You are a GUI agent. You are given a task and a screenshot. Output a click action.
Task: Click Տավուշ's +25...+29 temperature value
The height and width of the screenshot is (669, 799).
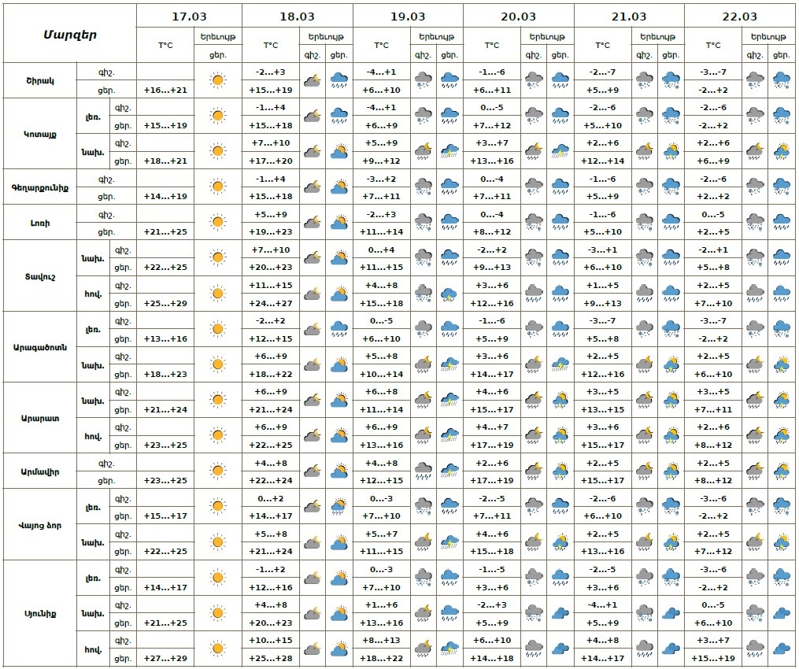click(165, 303)
